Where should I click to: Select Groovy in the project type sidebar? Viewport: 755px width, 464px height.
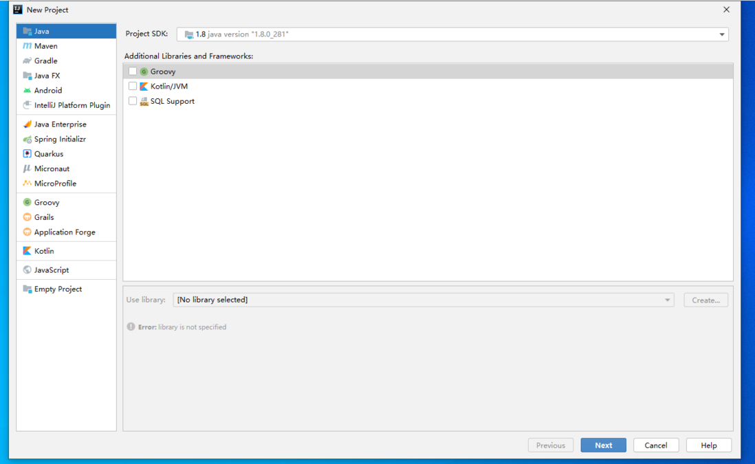[x=67, y=203]
